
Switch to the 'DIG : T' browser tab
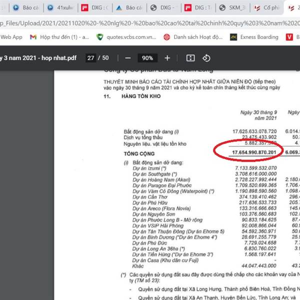pyautogui.click(x=198, y=7)
